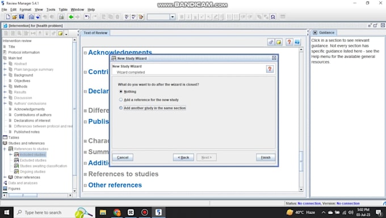Screen dimensions: 386x218
Task: Select Ongoing studies in tree
Action: click(x=32, y=171)
